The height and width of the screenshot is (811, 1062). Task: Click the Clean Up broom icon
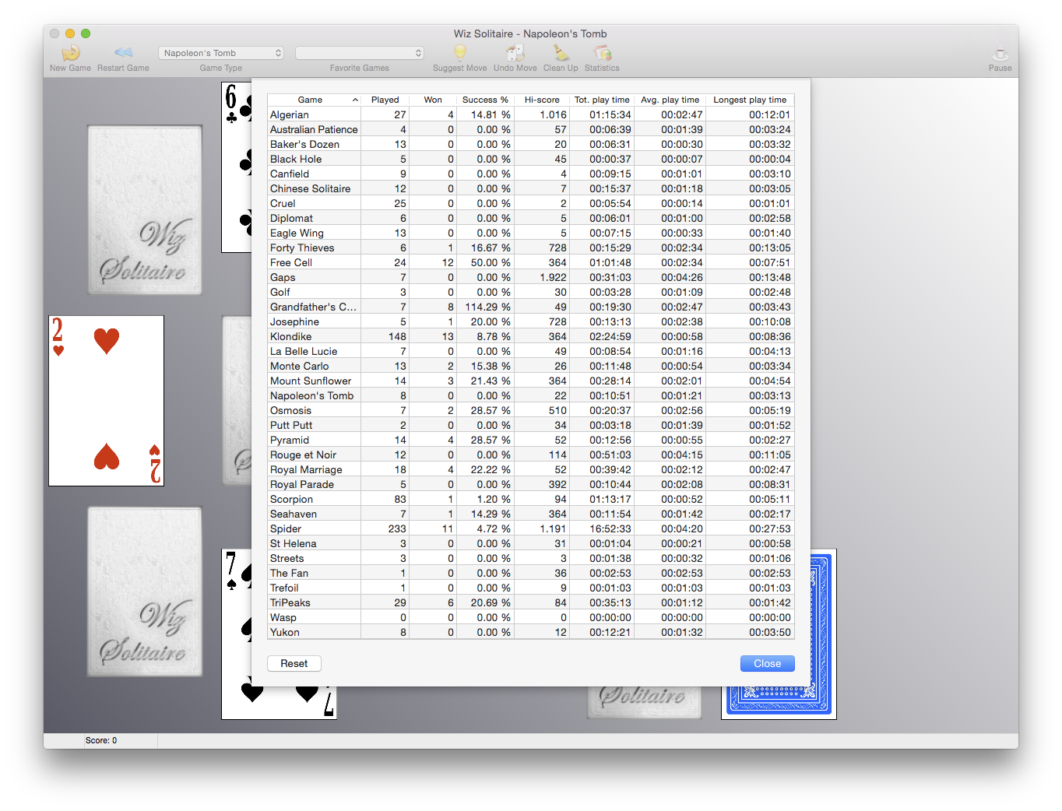click(x=561, y=53)
